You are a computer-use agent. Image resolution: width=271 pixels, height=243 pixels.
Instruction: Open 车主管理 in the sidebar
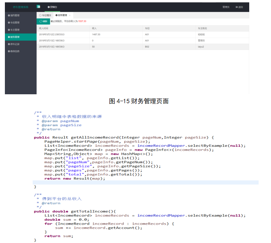pos(21,30)
